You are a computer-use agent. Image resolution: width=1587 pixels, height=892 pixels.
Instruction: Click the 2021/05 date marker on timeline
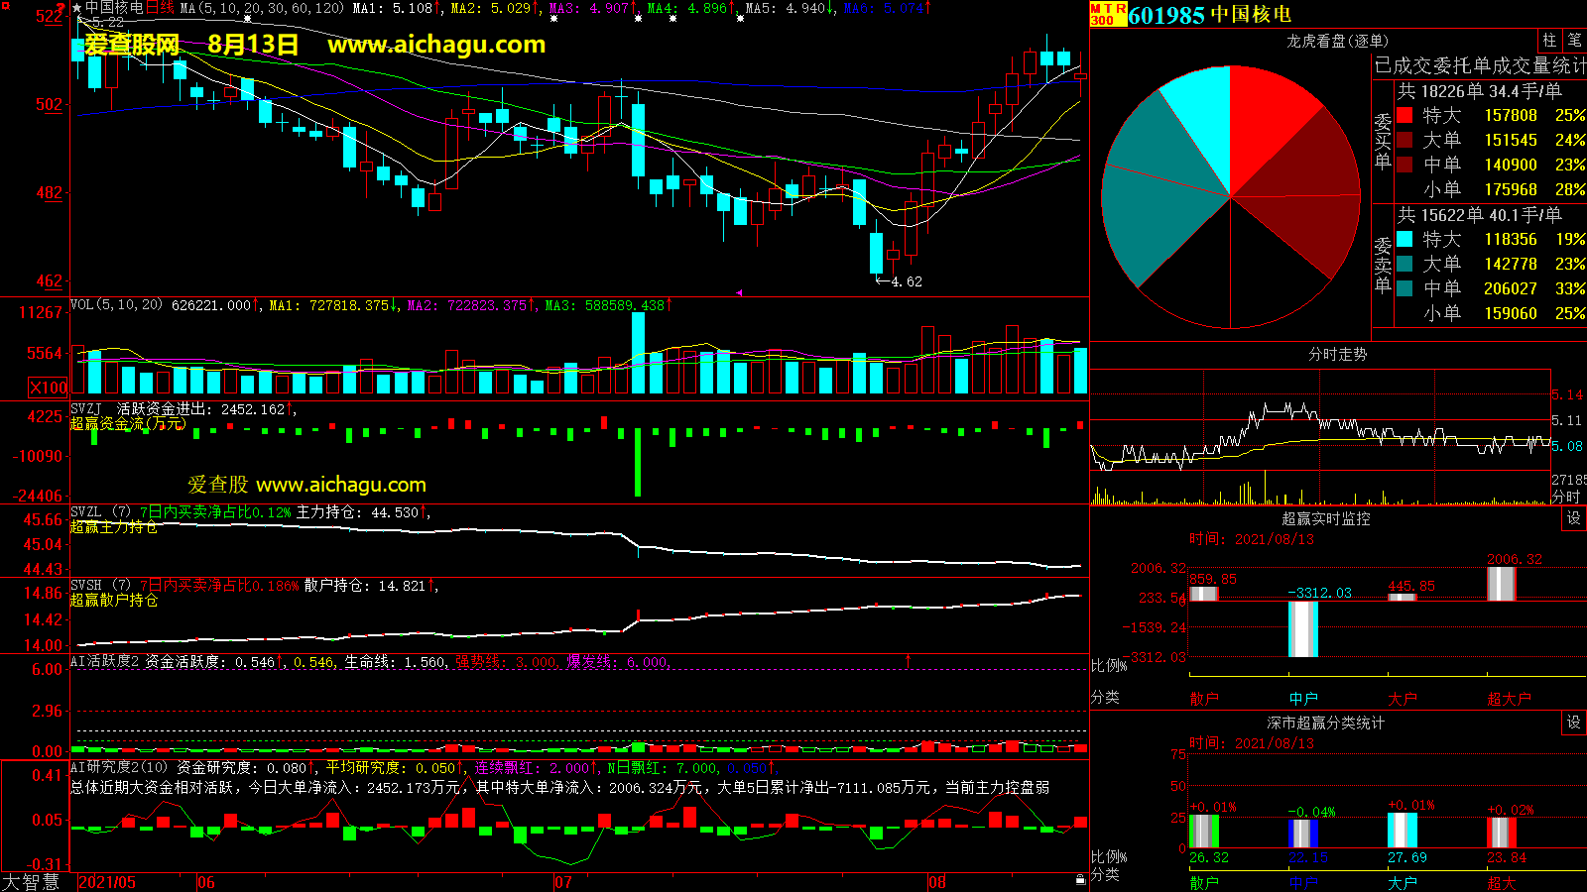[x=107, y=882]
